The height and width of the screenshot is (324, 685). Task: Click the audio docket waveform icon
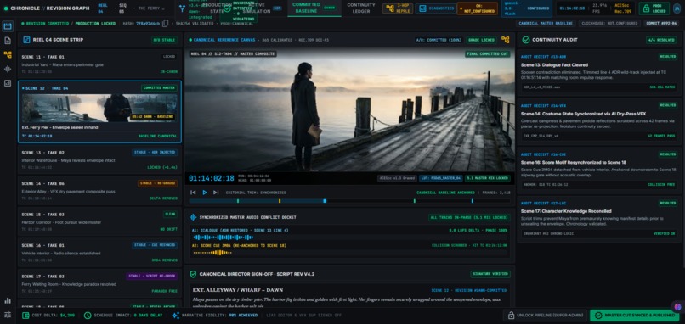193,217
